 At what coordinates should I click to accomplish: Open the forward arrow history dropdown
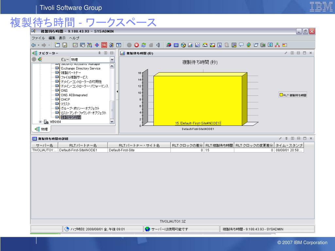tap(49, 45)
